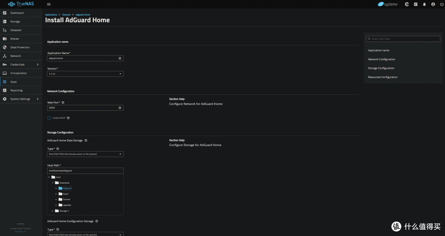Click the power button icon
This screenshot has height=236, width=445.
pos(442,4)
